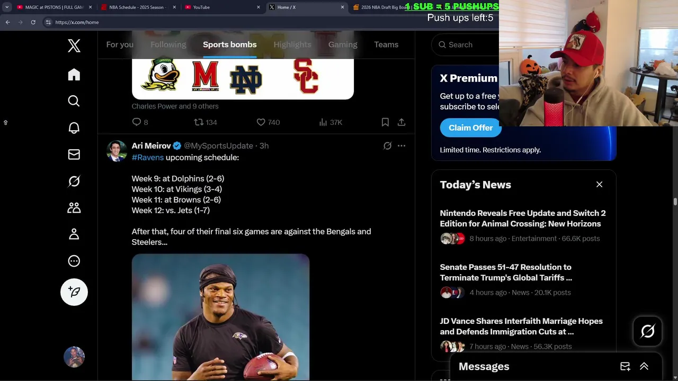Open account avatar at sidebar bottom

pos(74,357)
